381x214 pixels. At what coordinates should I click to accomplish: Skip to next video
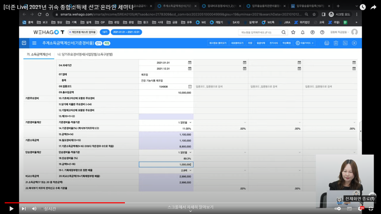pyautogui.click(x=24, y=208)
